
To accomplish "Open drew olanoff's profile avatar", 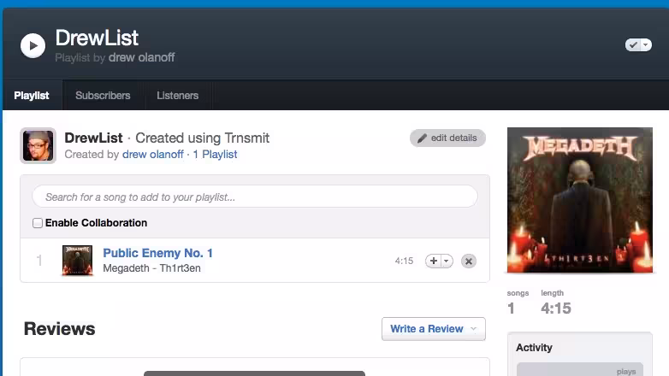I will pyautogui.click(x=38, y=146).
